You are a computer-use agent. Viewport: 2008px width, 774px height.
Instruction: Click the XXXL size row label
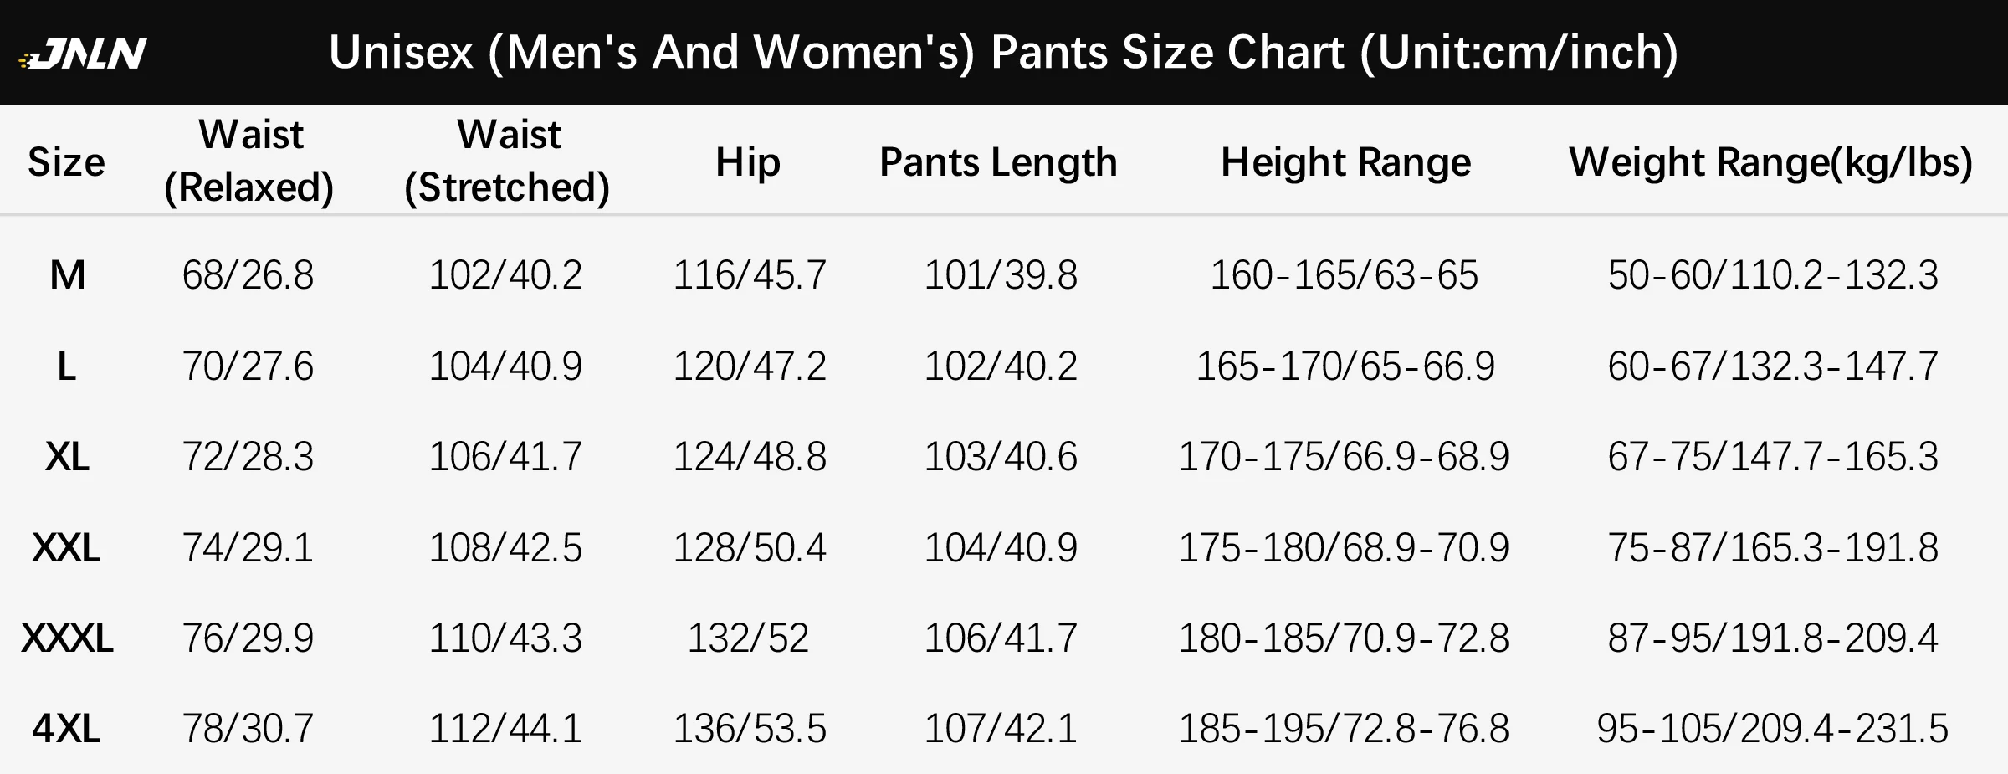67,638
